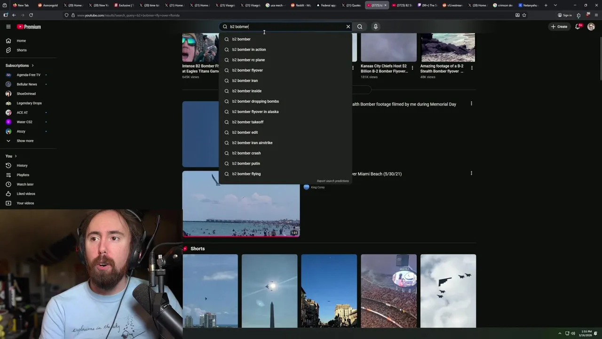Viewport: 602px width, 339px height.
Task: Open the Legendary Drops channel
Action: click(28, 103)
